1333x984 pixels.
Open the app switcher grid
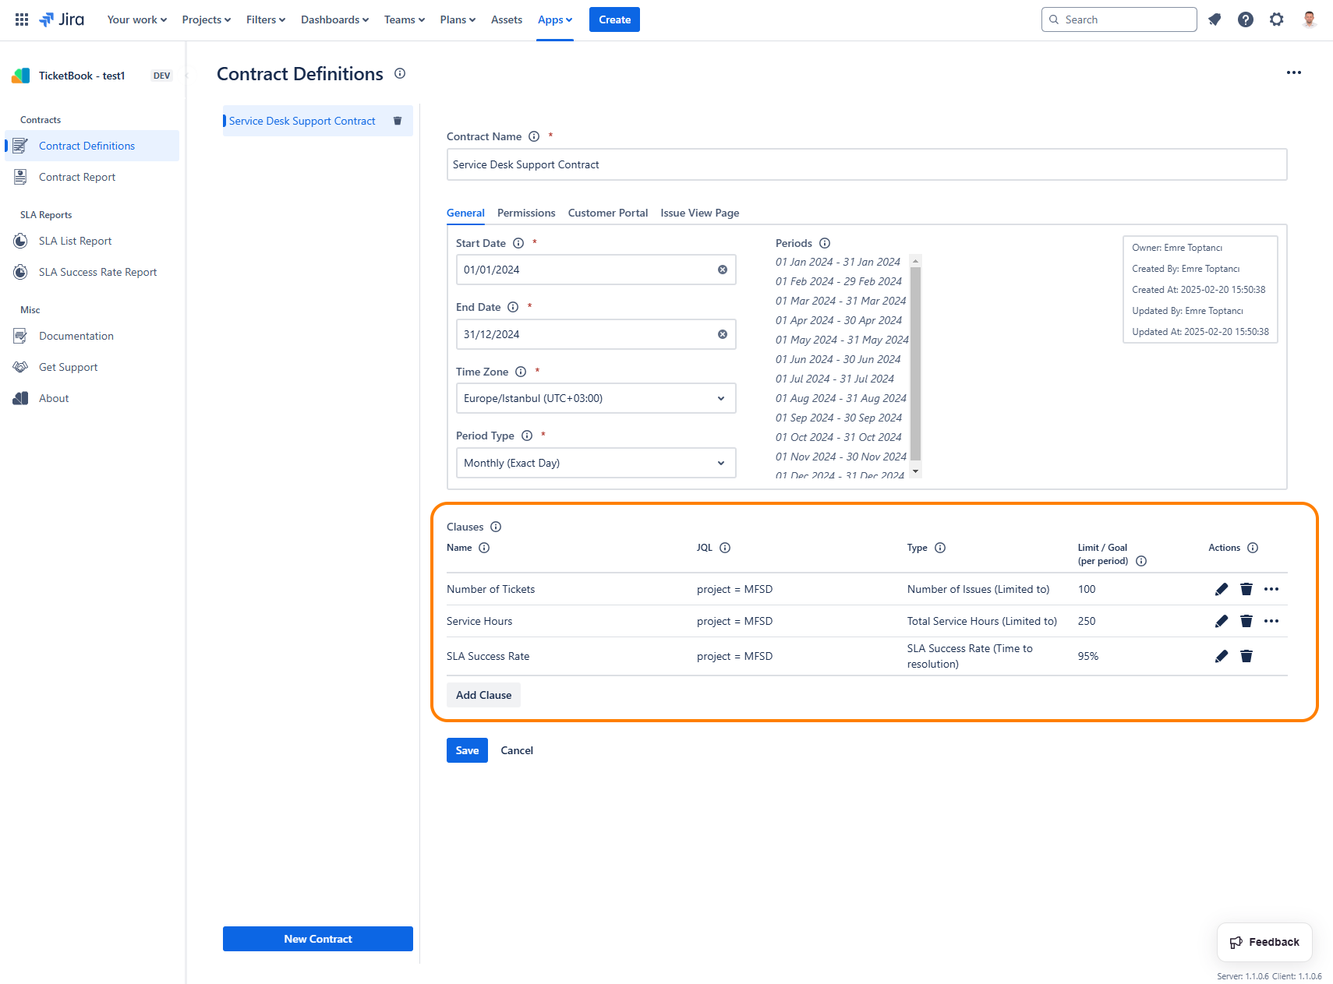22,19
